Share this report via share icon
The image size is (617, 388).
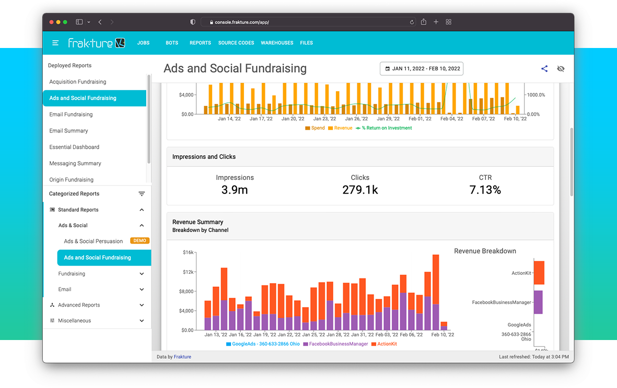pyautogui.click(x=544, y=69)
